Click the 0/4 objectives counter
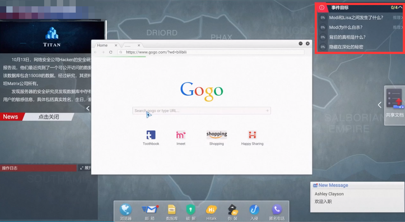 click(x=394, y=8)
